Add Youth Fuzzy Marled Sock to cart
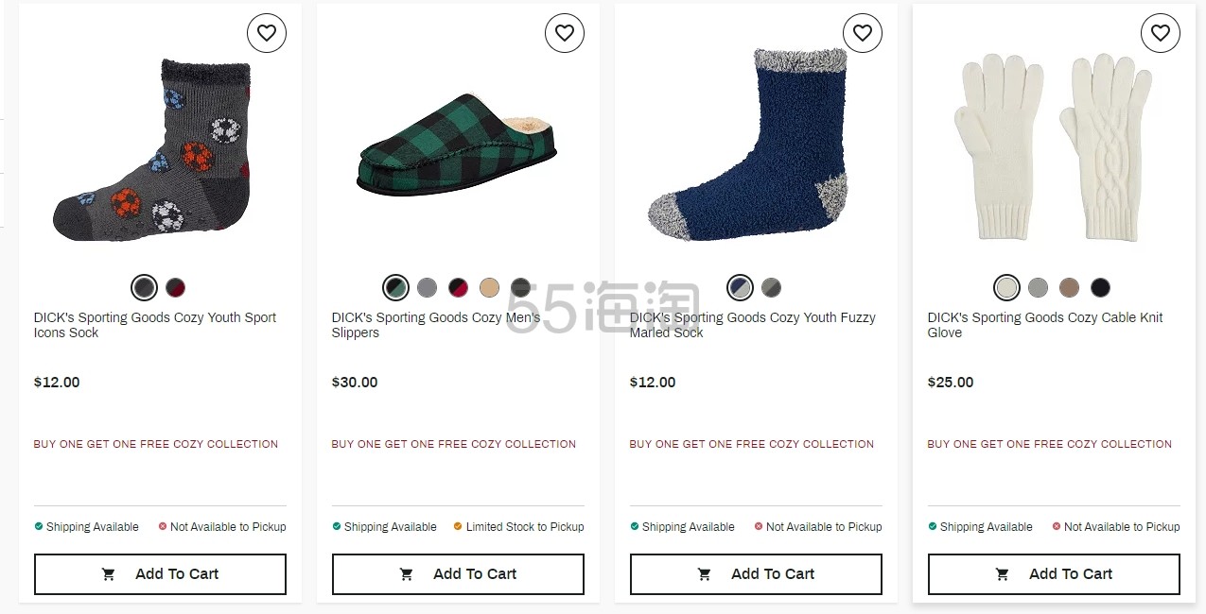Screen dimensions: 1206x614 click(x=756, y=574)
